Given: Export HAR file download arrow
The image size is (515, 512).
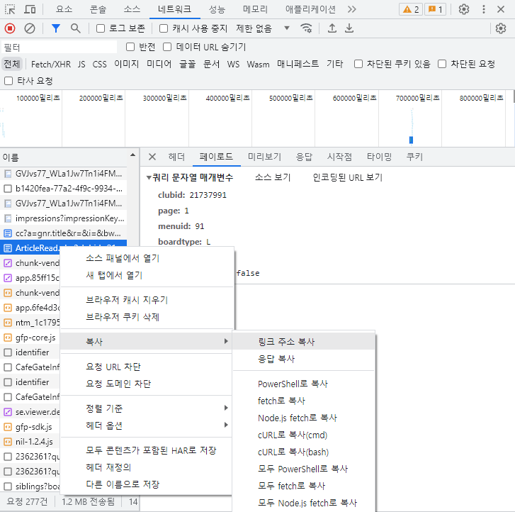Looking at the screenshot, I should (x=349, y=28).
